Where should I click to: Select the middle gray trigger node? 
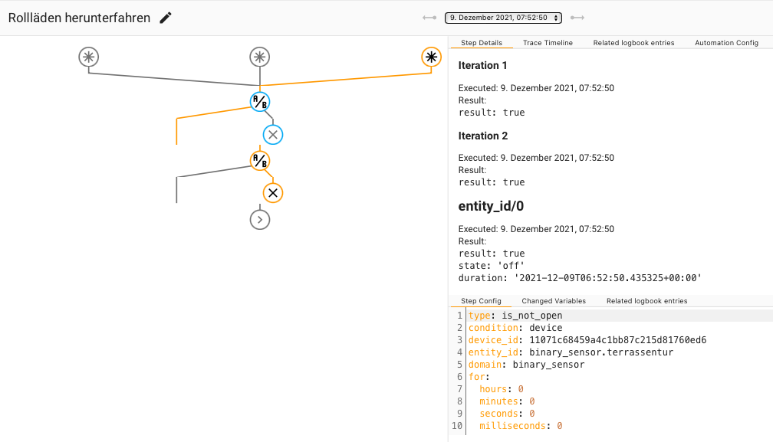[x=260, y=57]
